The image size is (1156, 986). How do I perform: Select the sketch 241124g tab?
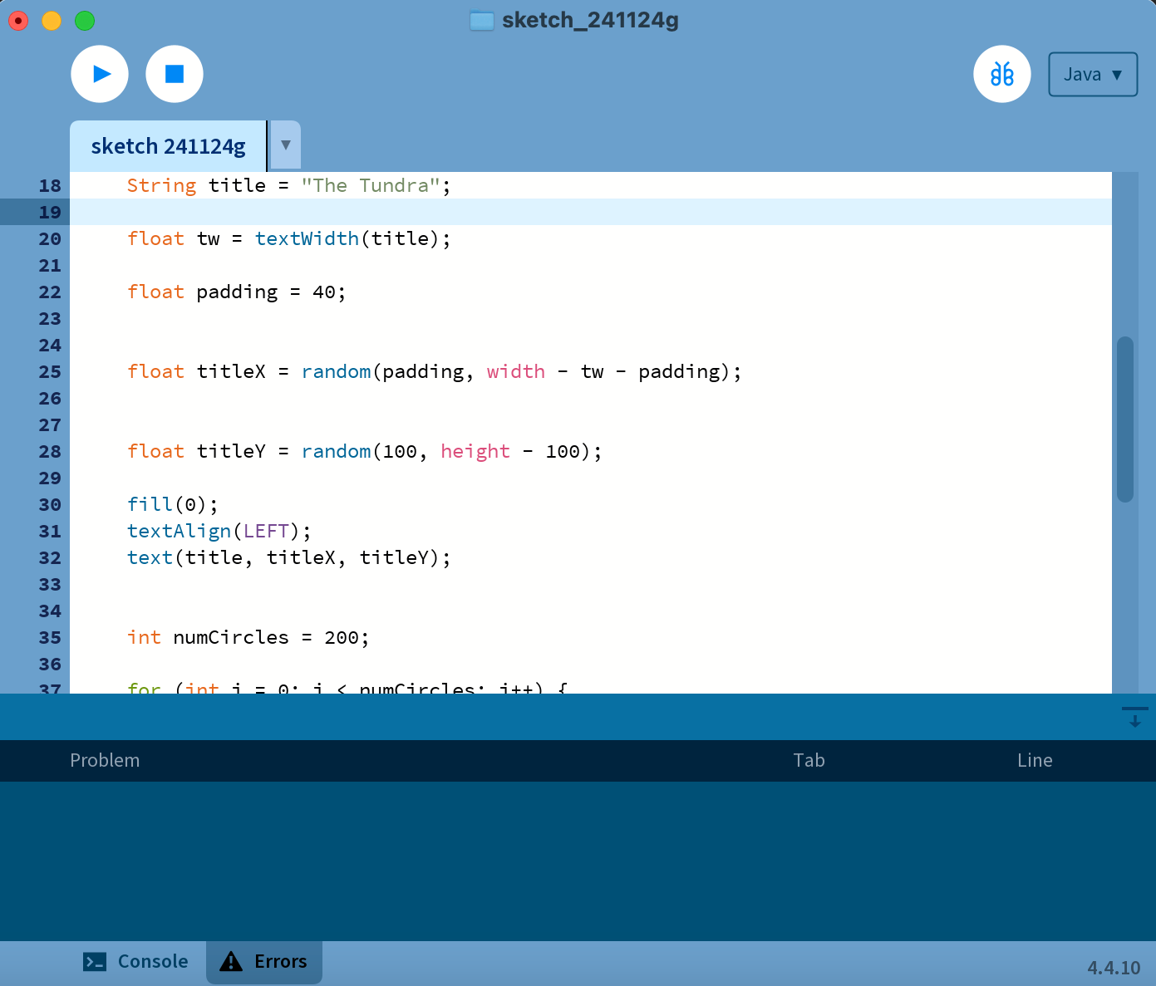(168, 147)
